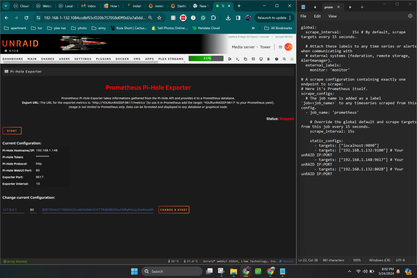Screen dimensions: 417x278
Task: Click the Grammarly extension icon
Action: click(x=203, y=18)
